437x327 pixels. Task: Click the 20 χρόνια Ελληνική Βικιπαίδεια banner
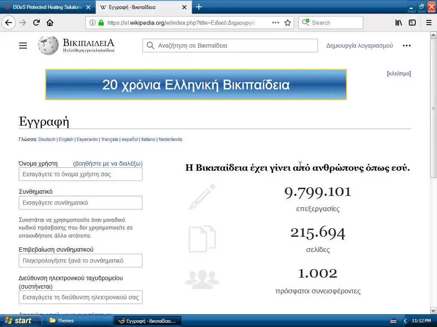point(196,85)
